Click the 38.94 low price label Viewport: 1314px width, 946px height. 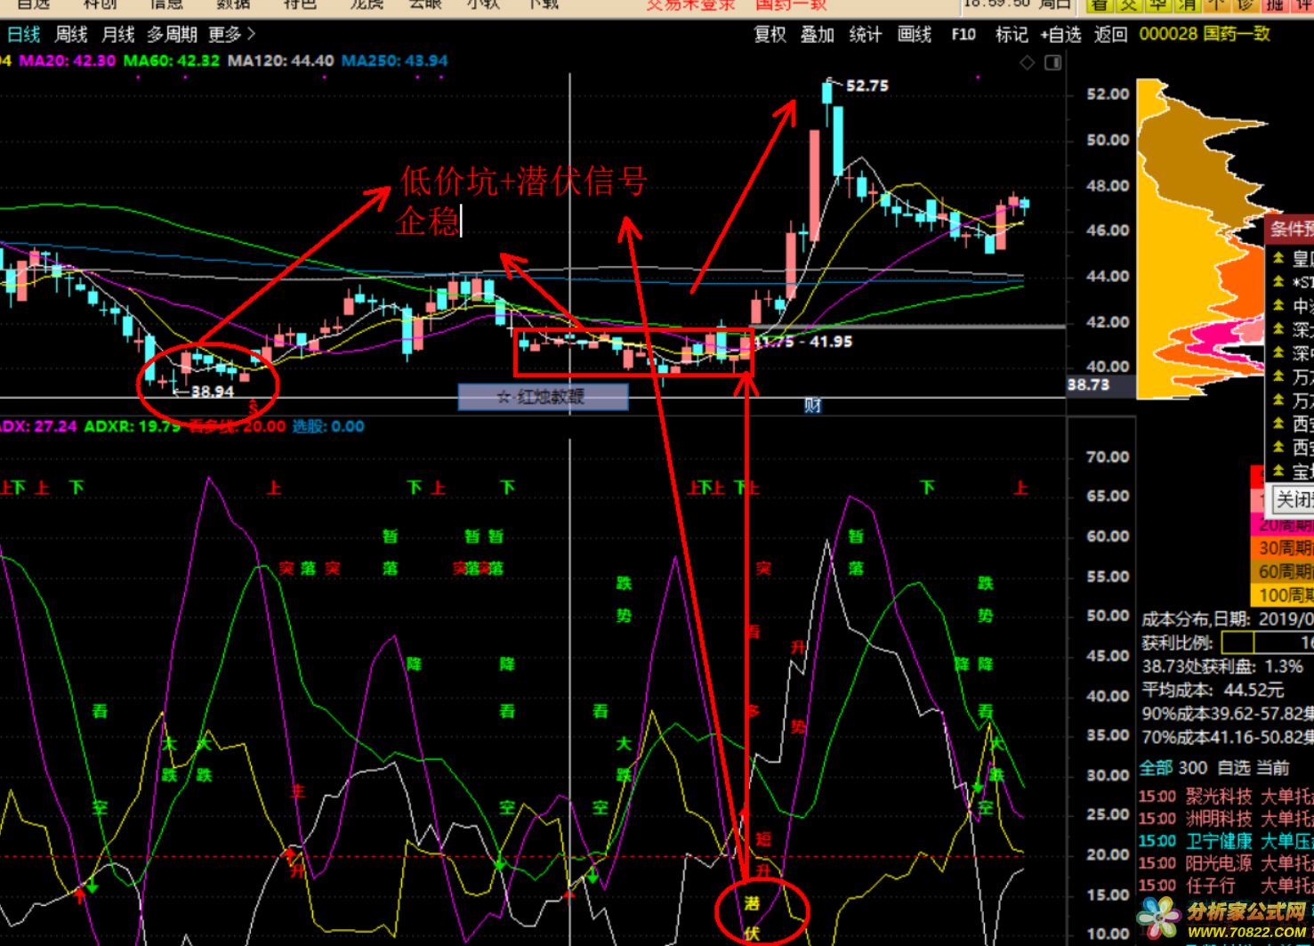pos(213,392)
